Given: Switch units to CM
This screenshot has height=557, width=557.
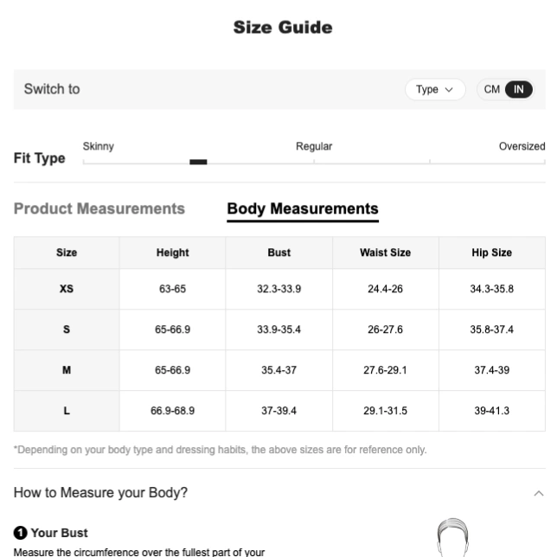Looking at the screenshot, I should (x=491, y=89).
